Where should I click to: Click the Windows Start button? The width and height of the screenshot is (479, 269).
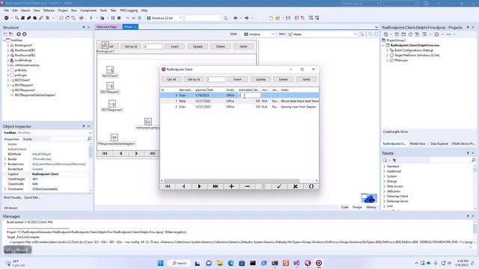point(160,263)
